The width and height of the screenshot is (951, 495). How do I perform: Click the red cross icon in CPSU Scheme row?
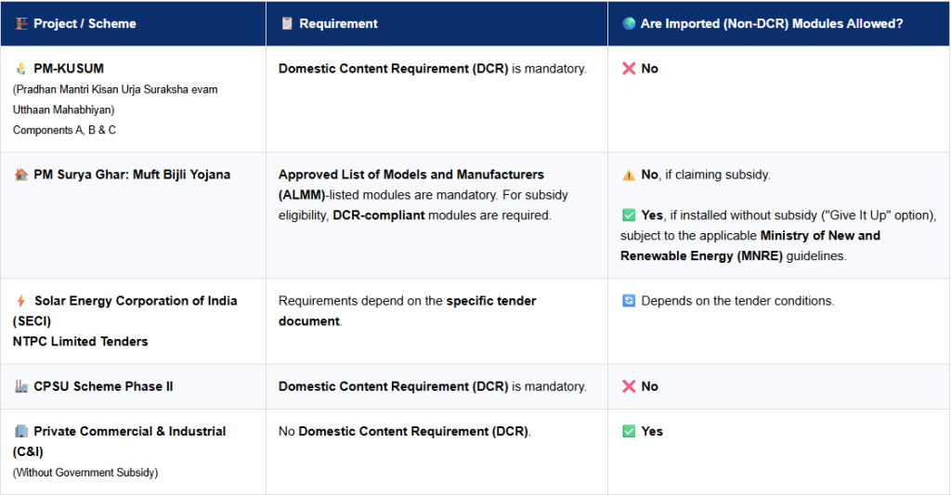pos(629,386)
